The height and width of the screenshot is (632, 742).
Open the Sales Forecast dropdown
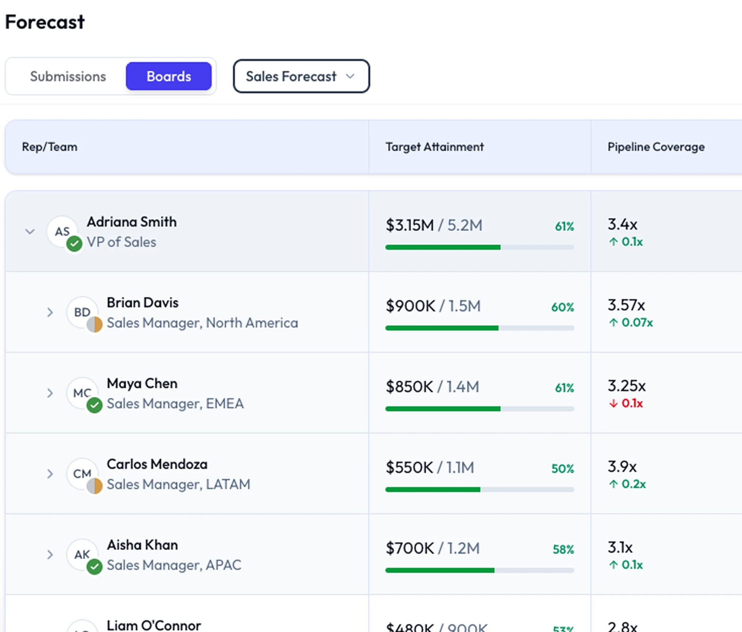point(301,76)
